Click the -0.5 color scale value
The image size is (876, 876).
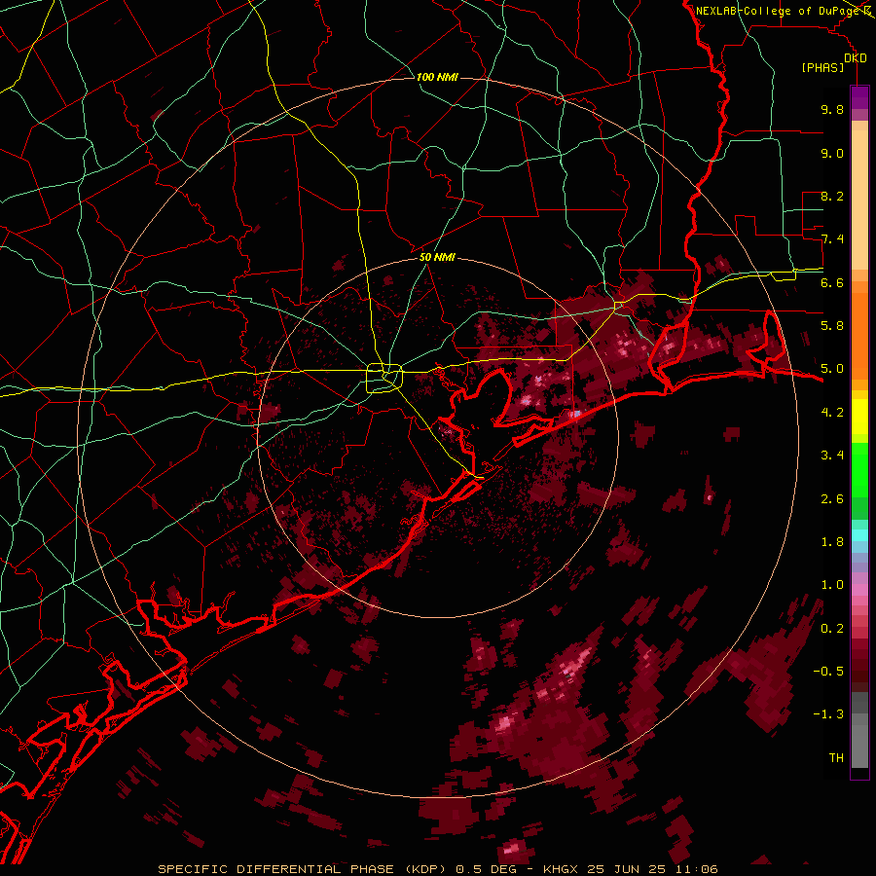click(x=828, y=672)
